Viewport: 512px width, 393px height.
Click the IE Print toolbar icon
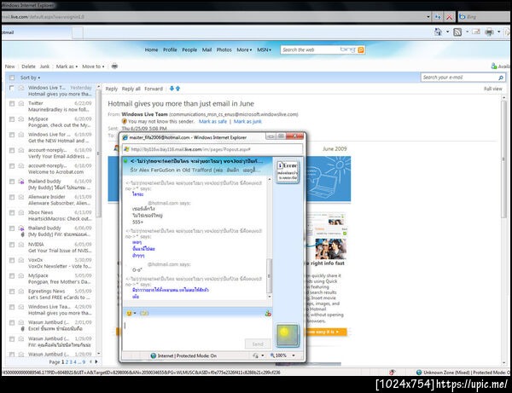pos(490,32)
